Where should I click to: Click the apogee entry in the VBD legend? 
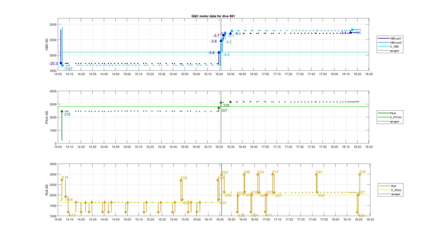[389, 51]
